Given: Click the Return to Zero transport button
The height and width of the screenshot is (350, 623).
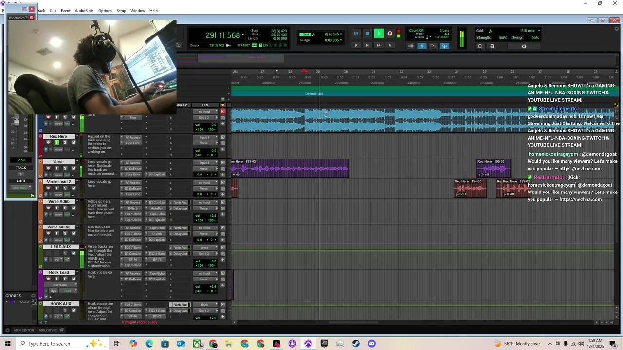Looking at the screenshot, I should [x=356, y=45].
